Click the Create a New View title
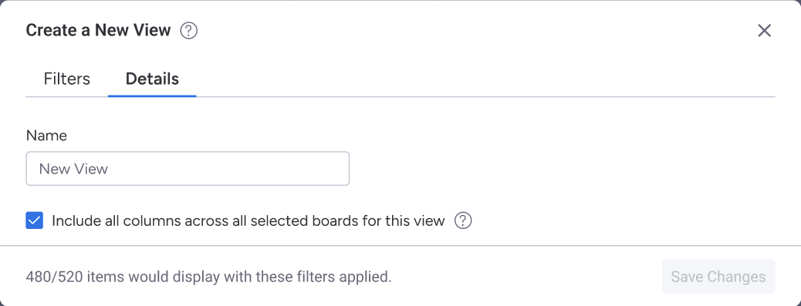 click(x=98, y=31)
